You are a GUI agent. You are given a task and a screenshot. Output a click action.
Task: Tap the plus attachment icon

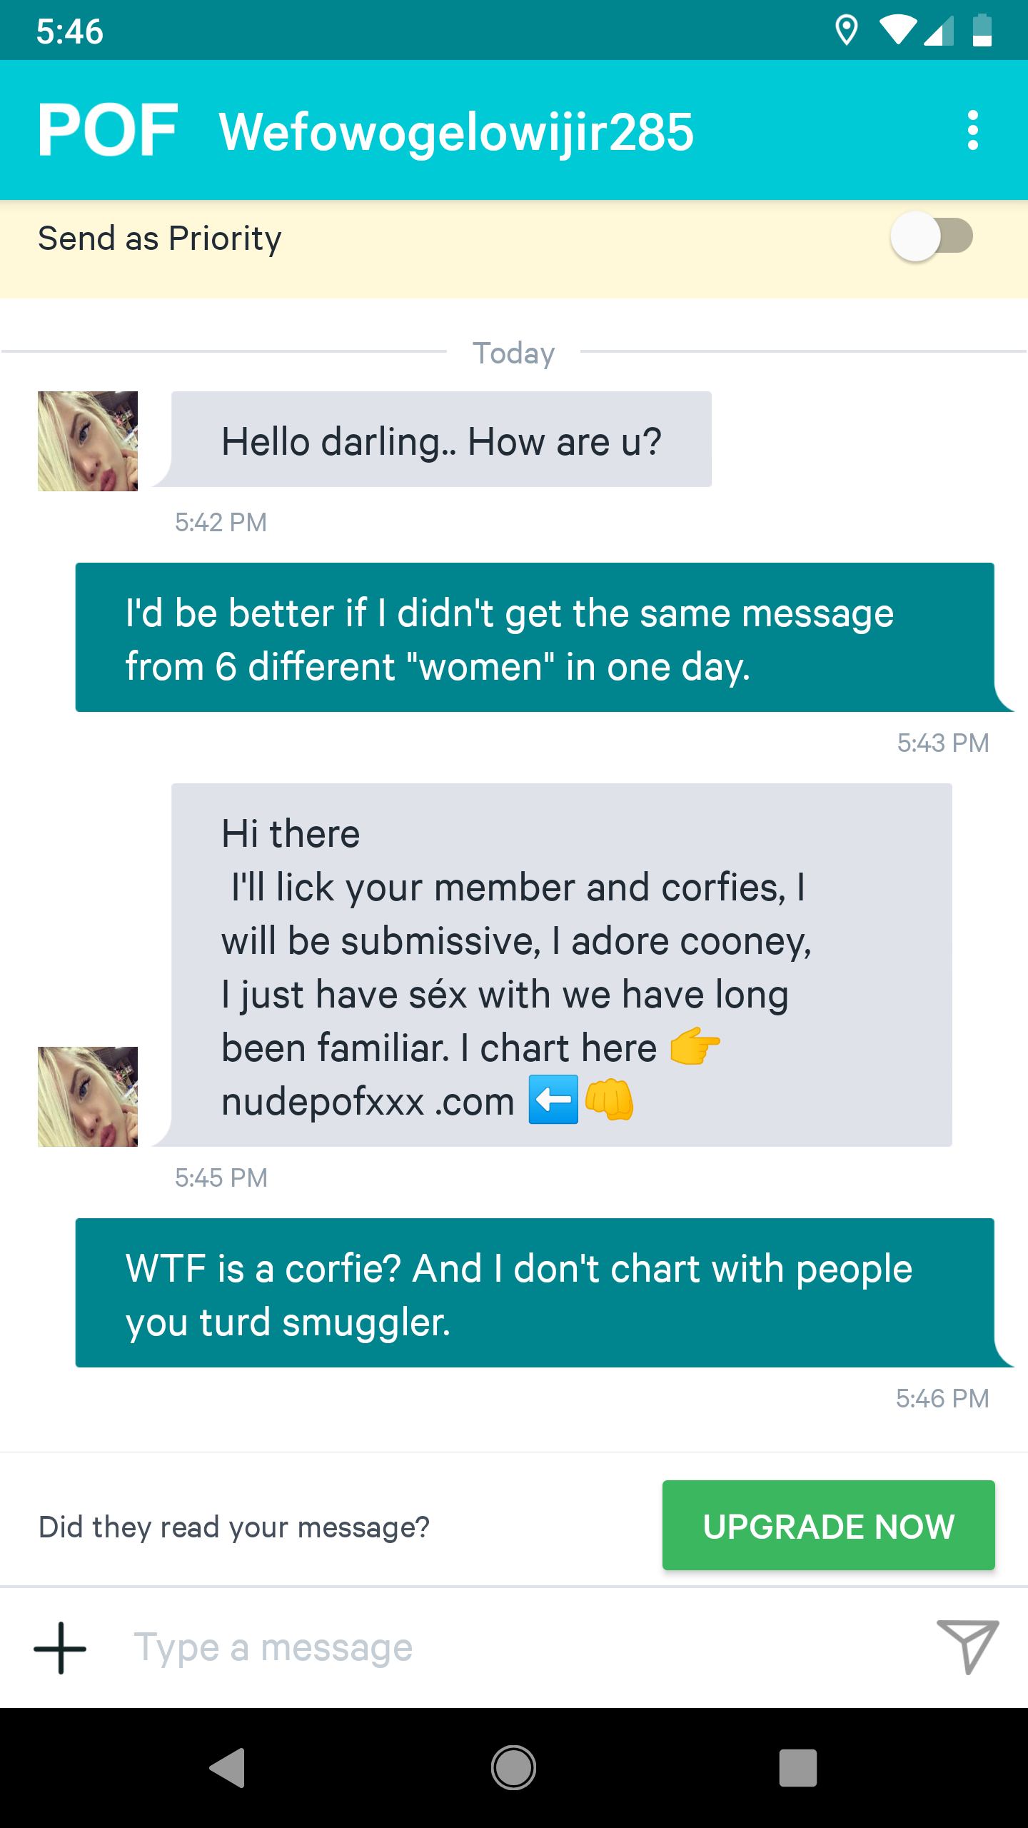60,1647
